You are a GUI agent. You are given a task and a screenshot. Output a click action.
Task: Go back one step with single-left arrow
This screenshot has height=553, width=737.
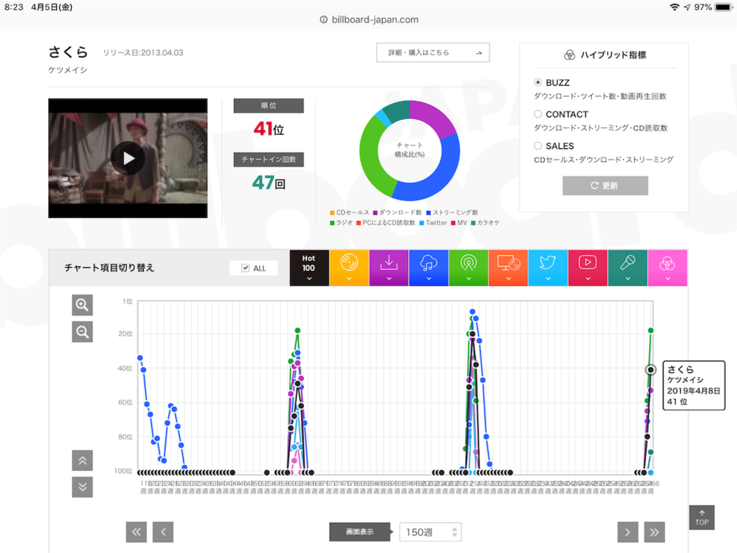[x=163, y=532]
